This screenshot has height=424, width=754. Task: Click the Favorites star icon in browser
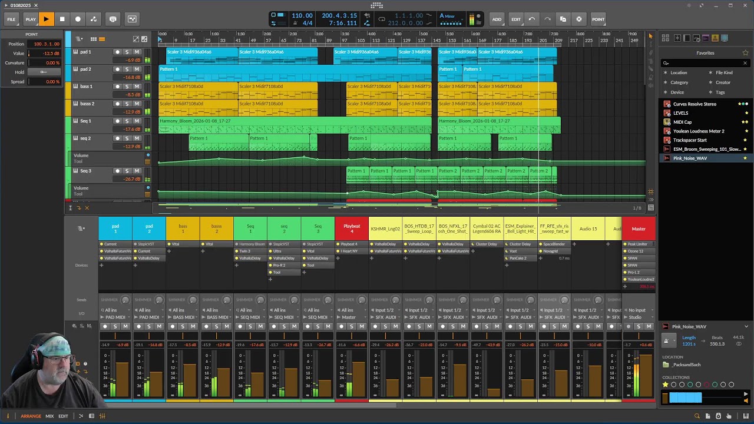745,53
